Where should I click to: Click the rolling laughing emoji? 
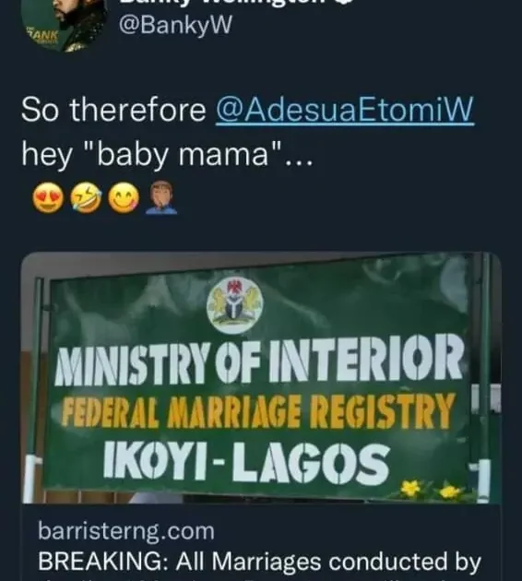click(x=86, y=198)
